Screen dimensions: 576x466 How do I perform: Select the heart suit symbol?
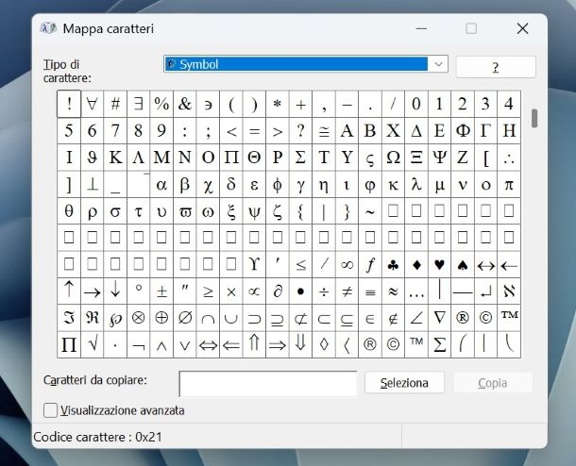coord(440,265)
